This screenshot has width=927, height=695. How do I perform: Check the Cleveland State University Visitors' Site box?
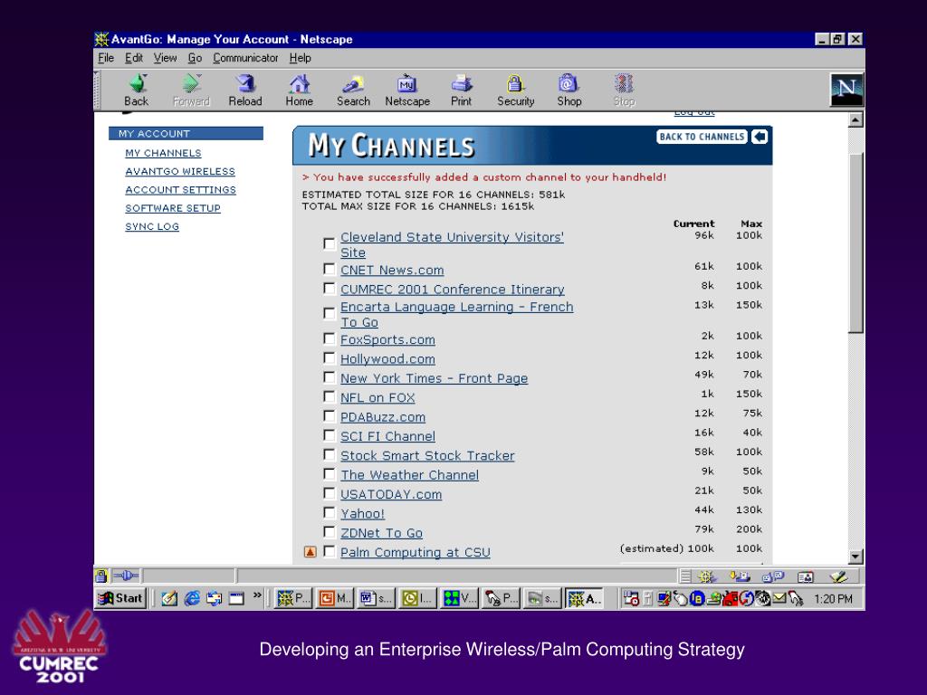click(330, 243)
